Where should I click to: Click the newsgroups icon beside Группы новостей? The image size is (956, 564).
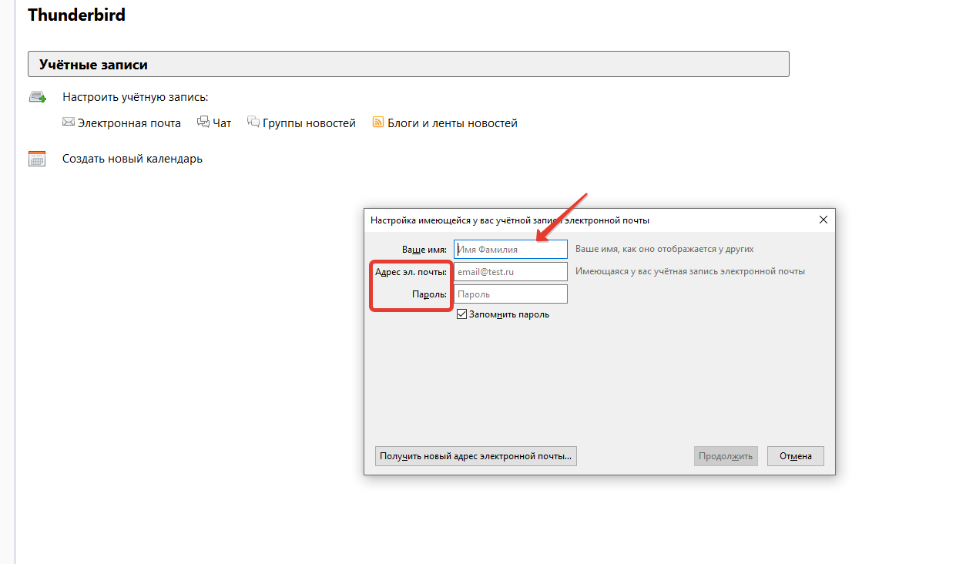[253, 123]
